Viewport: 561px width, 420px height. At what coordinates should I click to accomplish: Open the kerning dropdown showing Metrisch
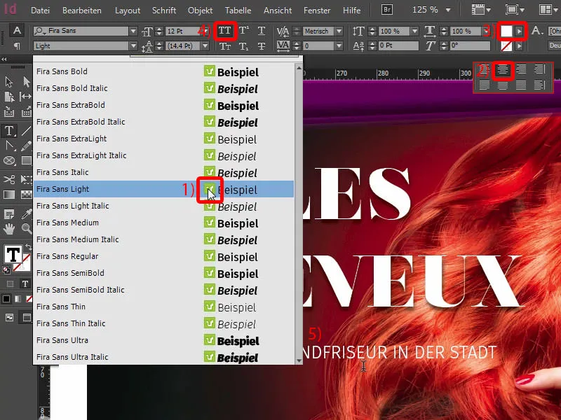(339, 31)
